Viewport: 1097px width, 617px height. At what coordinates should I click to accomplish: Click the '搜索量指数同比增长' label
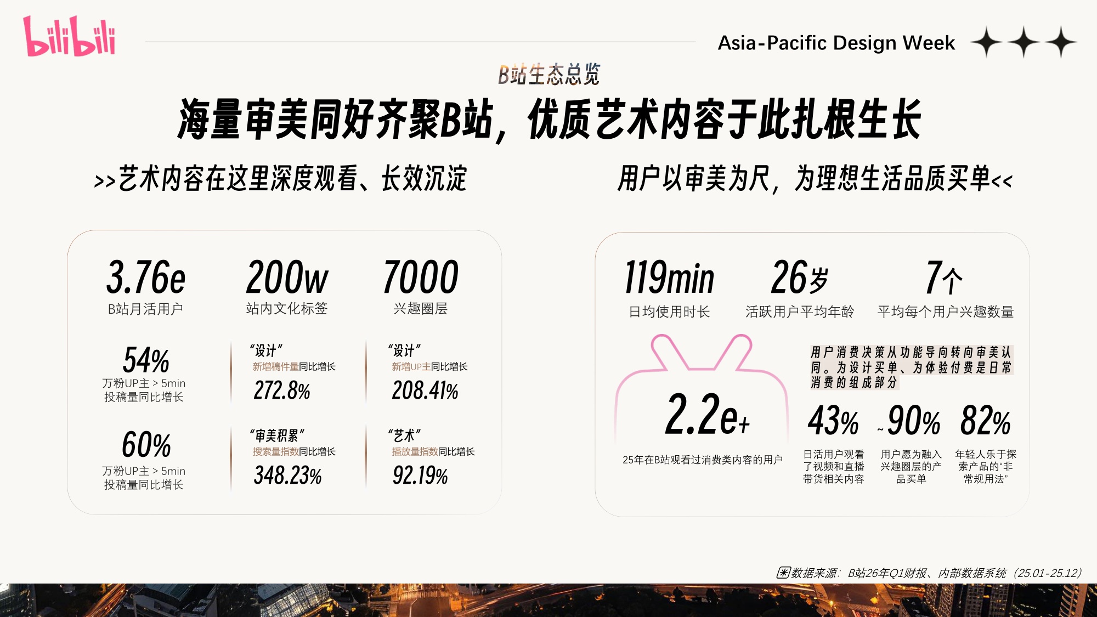(294, 451)
